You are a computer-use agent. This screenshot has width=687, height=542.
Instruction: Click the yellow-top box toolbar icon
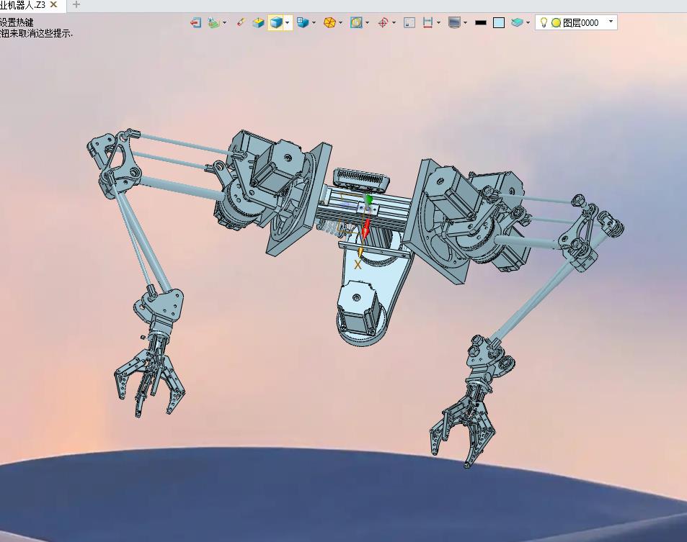pyautogui.click(x=258, y=23)
